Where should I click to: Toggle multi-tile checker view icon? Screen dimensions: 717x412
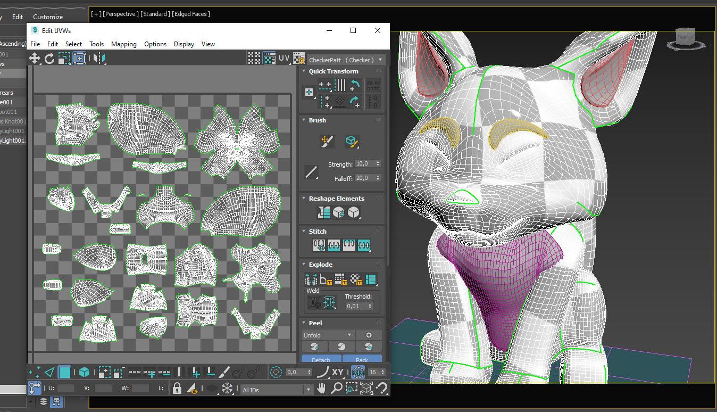point(254,59)
